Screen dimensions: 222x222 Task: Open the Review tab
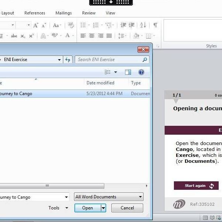89,13
